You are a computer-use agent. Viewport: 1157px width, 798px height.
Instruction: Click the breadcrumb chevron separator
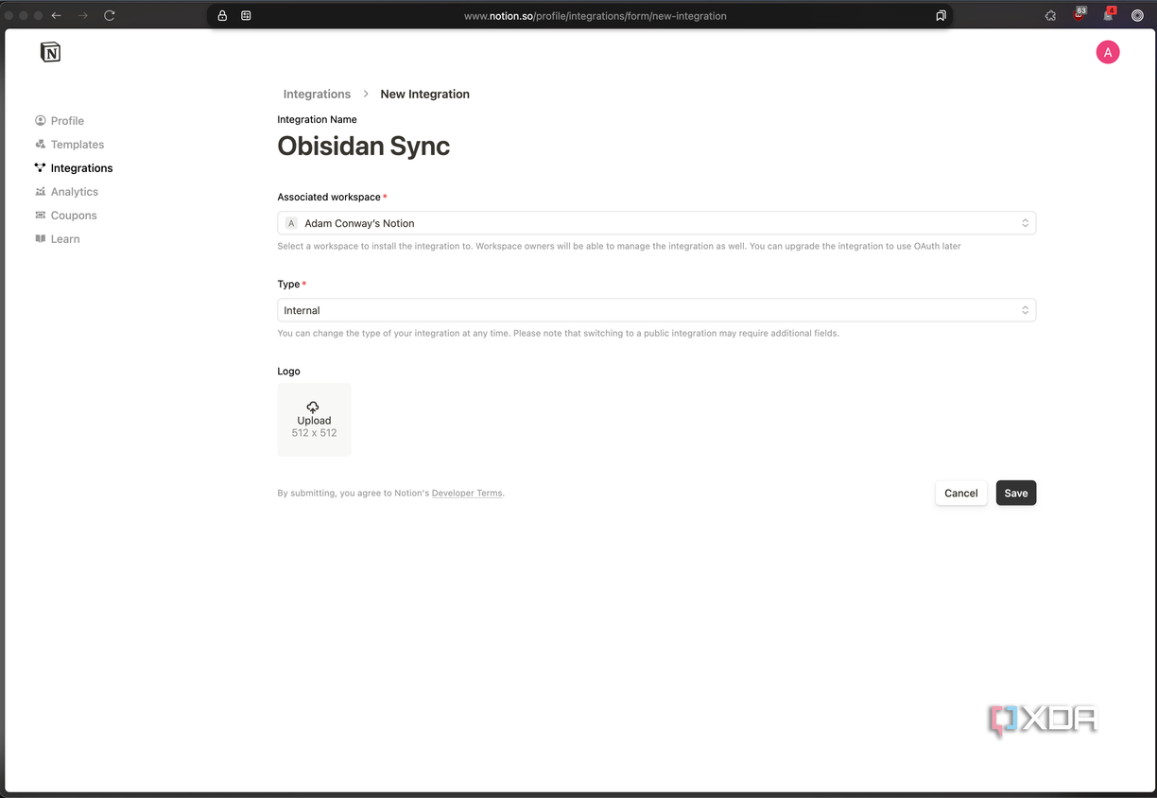[x=366, y=95]
